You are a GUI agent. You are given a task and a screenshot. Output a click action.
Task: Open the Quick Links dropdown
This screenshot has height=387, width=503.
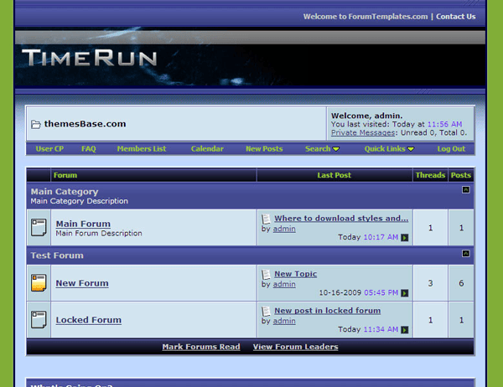389,149
